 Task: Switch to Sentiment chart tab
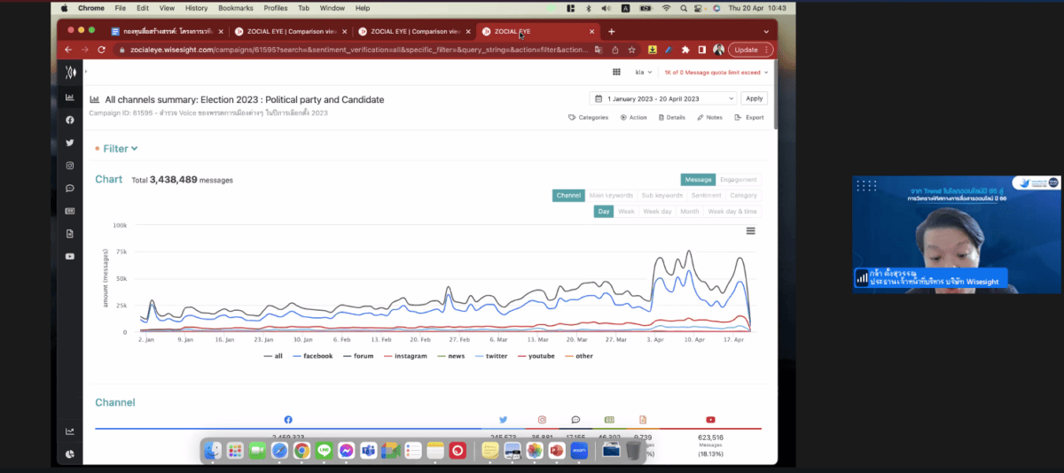pyautogui.click(x=706, y=196)
